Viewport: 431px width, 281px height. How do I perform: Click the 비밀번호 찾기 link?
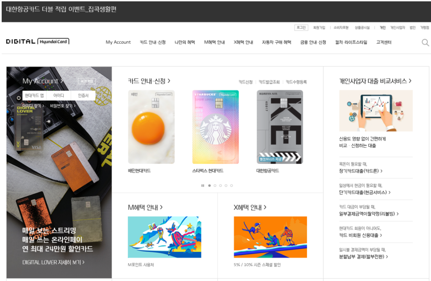63,106
